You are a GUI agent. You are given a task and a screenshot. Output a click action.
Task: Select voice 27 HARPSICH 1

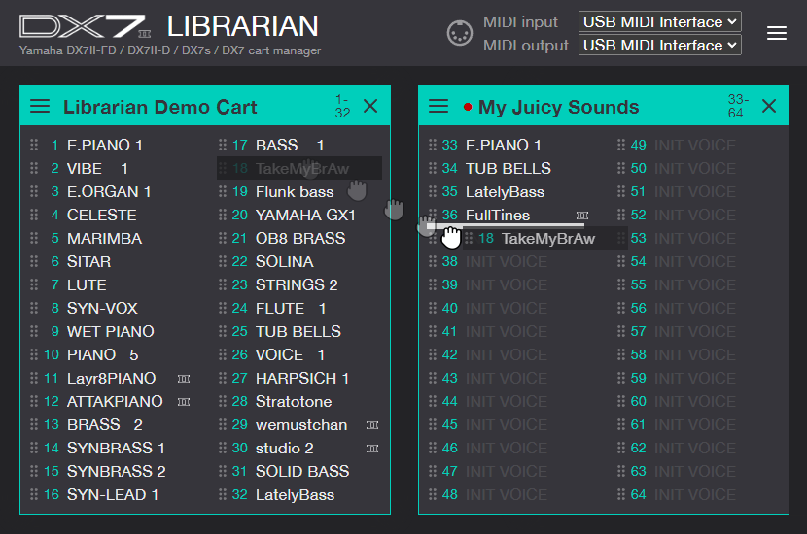pyautogui.click(x=302, y=379)
